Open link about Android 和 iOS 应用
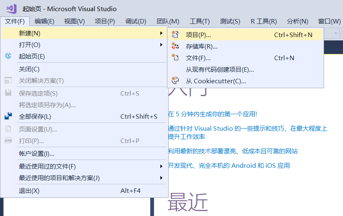 (229, 166)
